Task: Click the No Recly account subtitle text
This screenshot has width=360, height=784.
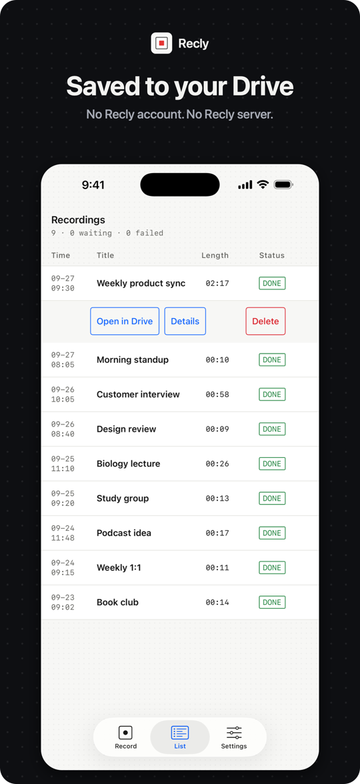Action: pos(180,114)
